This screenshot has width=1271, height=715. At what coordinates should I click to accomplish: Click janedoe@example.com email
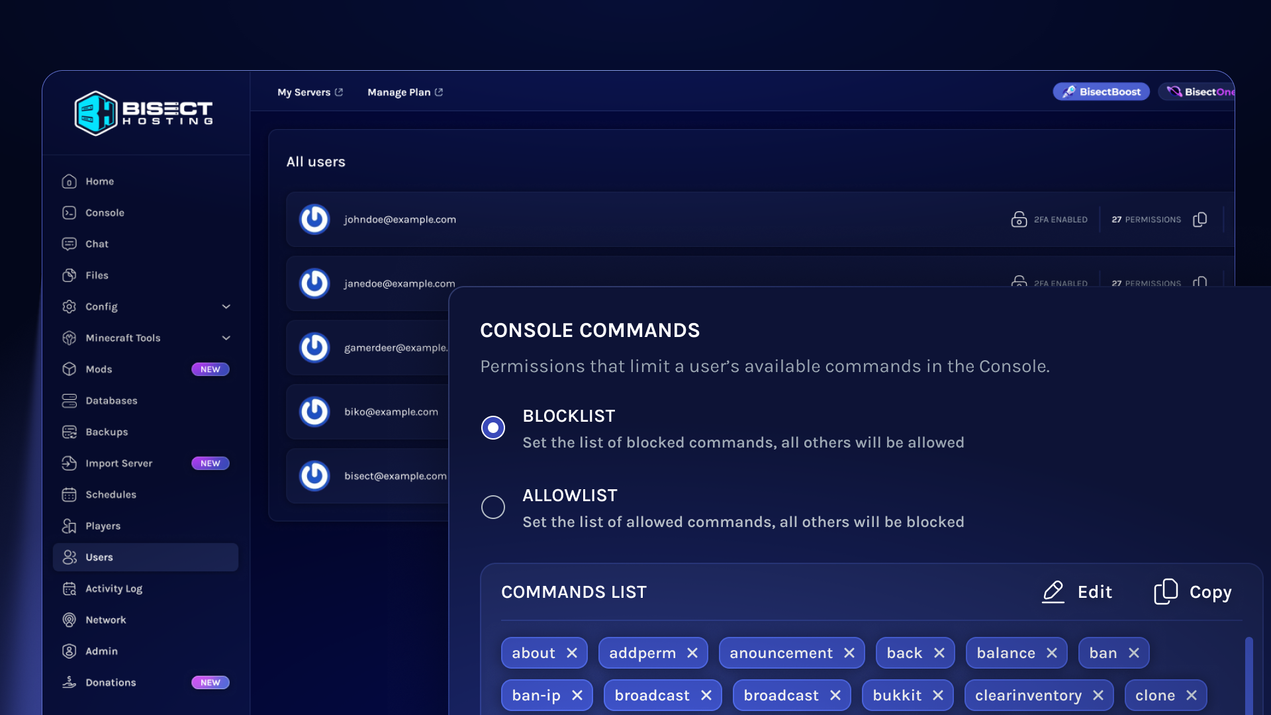400,283
